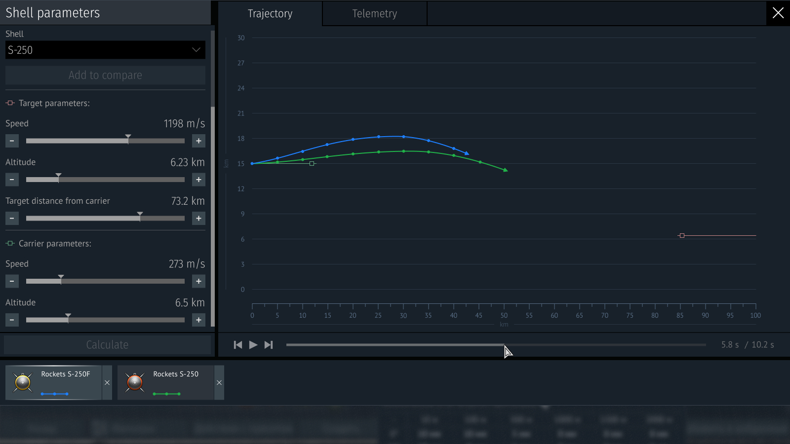Switch to the Telemetry tab
Viewport: 790px width, 444px height.
pos(375,13)
